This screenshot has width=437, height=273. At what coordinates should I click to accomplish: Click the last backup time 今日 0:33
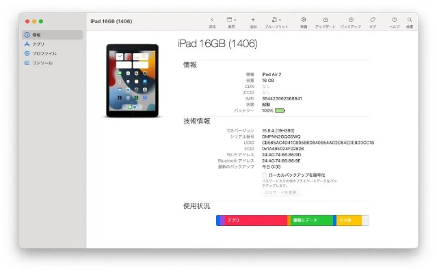272,167
